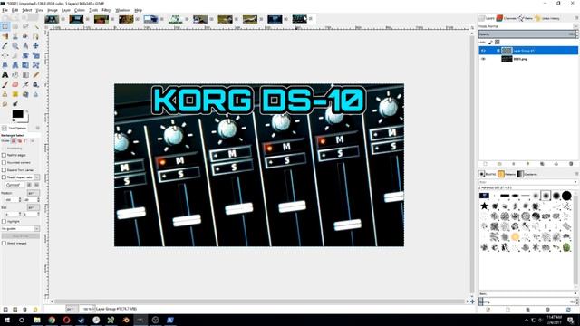
Task: Select the Smudge tool
Action: pyautogui.click(x=5, y=104)
